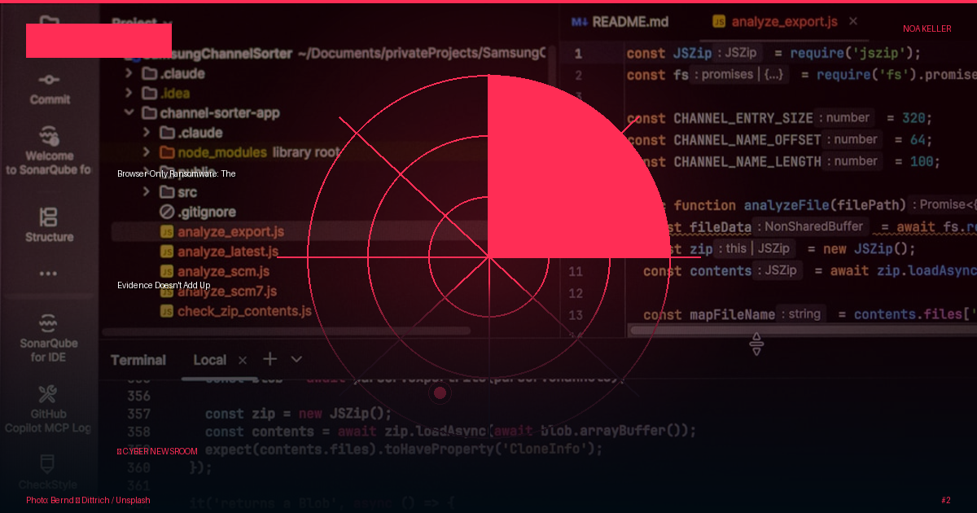Click CHANNEL_NAME_LENGTH constant name
977x513 pixels.
click(747, 162)
